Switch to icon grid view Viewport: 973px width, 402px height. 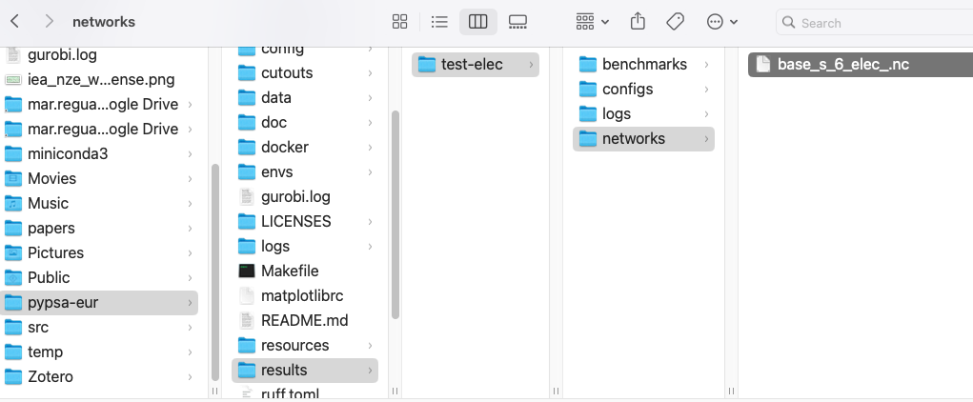(399, 22)
